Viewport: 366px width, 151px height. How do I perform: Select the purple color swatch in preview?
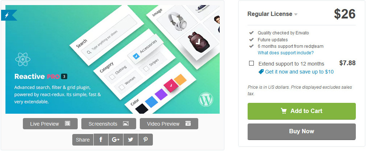pos(162,95)
